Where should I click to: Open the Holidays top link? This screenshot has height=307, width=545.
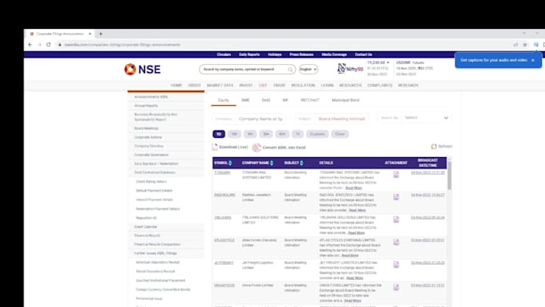coord(275,55)
